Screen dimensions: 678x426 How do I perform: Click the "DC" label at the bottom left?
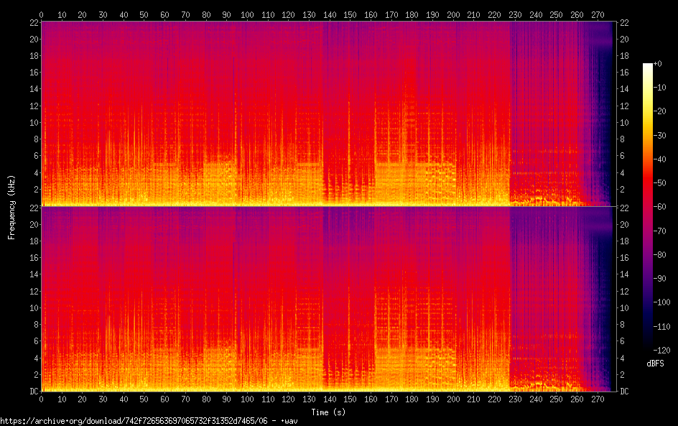33,392
